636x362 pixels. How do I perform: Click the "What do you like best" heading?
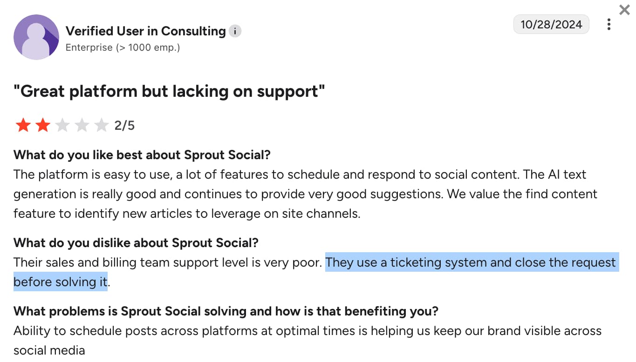(x=142, y=154)
